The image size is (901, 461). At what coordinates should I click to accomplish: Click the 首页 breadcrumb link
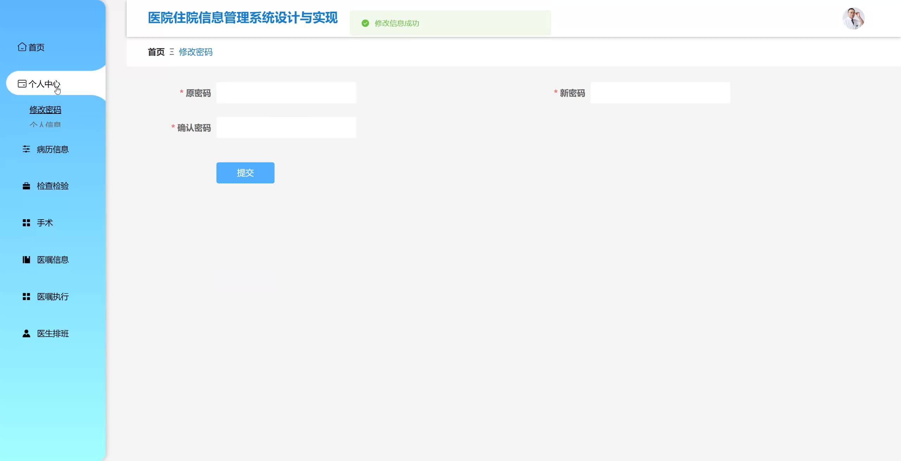coord(156,52)
